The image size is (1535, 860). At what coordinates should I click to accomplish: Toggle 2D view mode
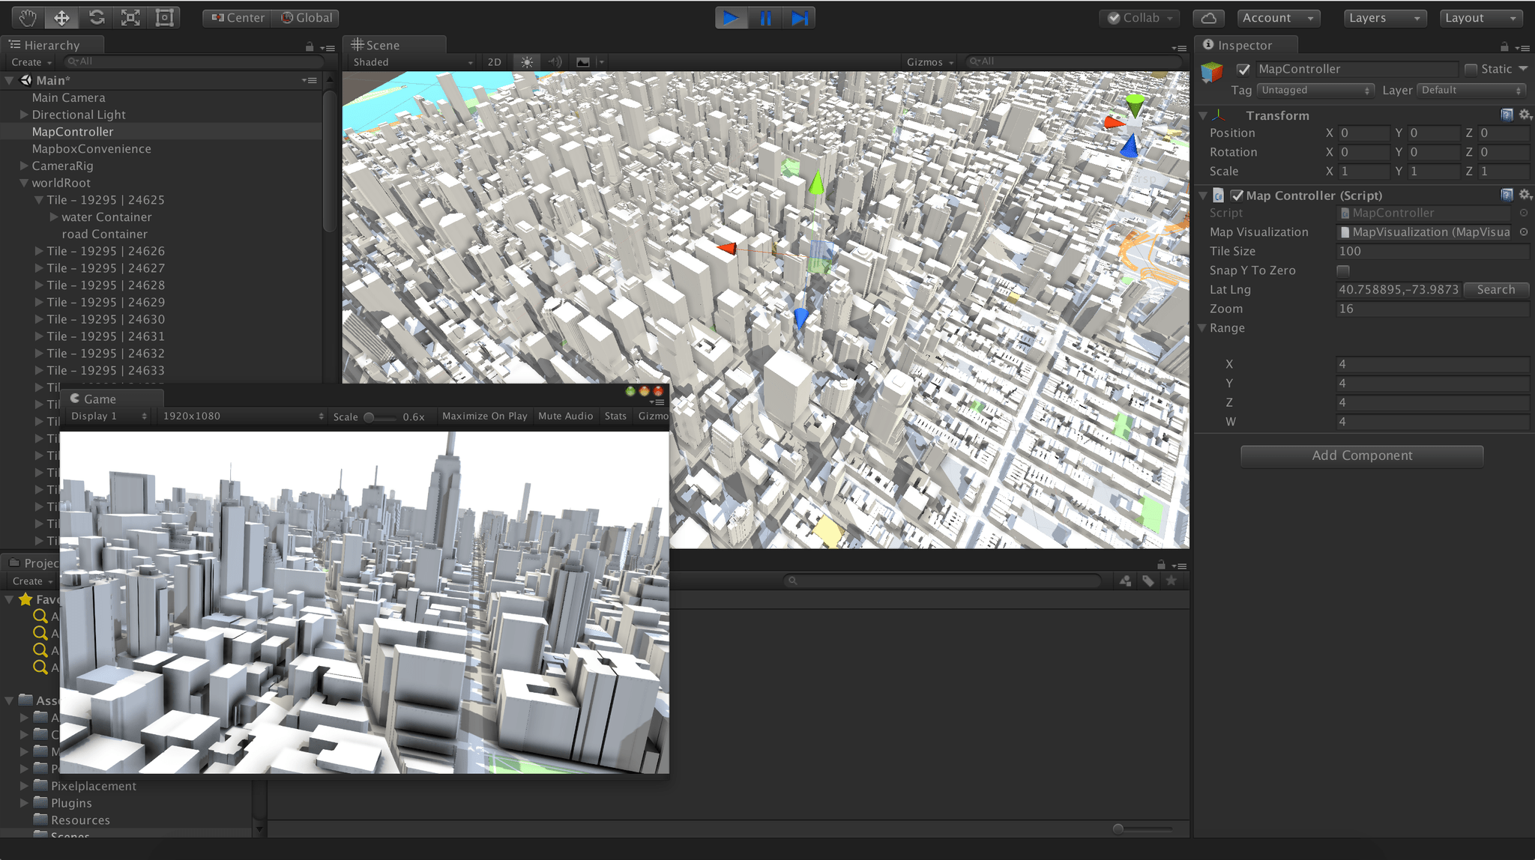[494, 62]
